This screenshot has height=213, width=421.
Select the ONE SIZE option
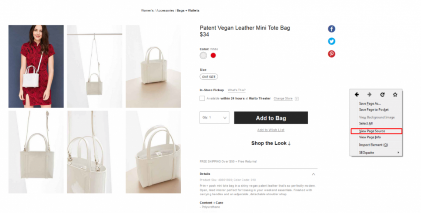tap(208, 77)
